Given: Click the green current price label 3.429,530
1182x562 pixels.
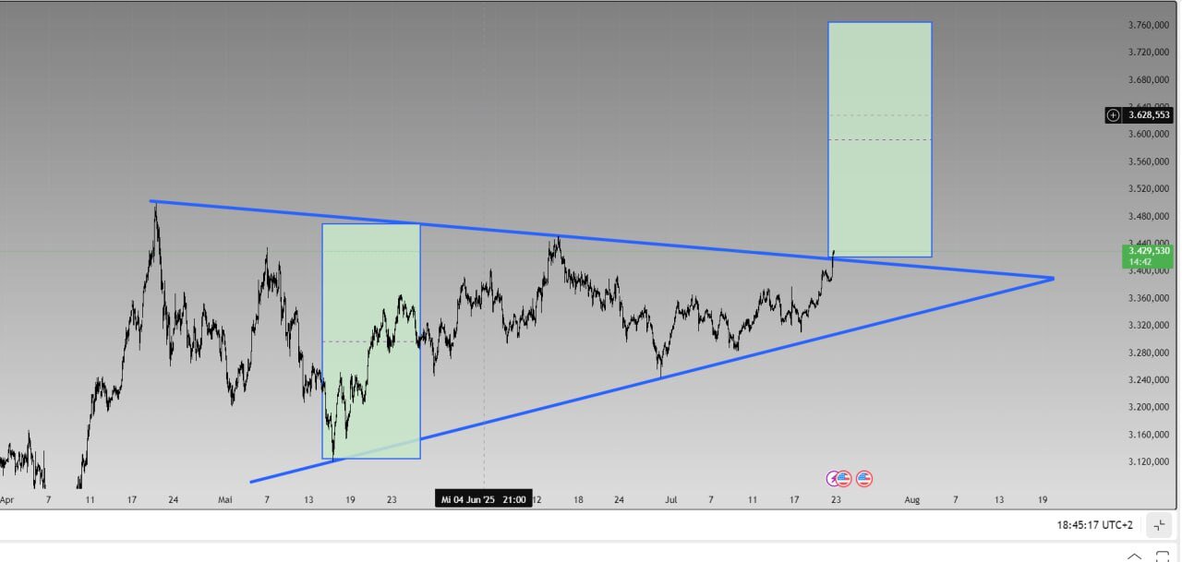Looking at the screenshot, I should click(1149, 256).
